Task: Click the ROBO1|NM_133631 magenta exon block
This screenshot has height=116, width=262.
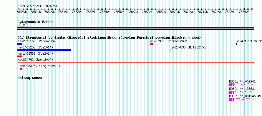Action: pos(231,92)
